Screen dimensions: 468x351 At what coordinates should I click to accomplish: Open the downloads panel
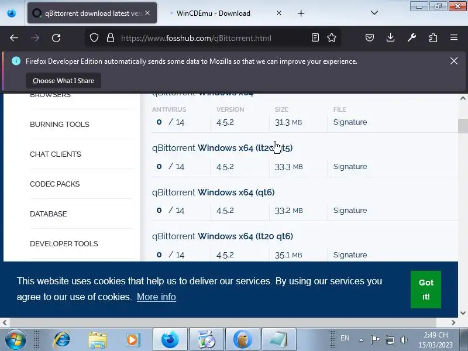[x=390, y=37]
